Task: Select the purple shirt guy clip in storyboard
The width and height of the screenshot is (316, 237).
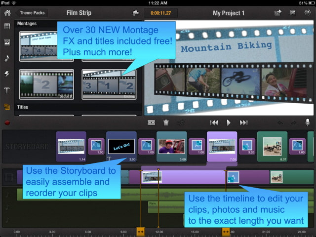Action: (x=172, y=147)
